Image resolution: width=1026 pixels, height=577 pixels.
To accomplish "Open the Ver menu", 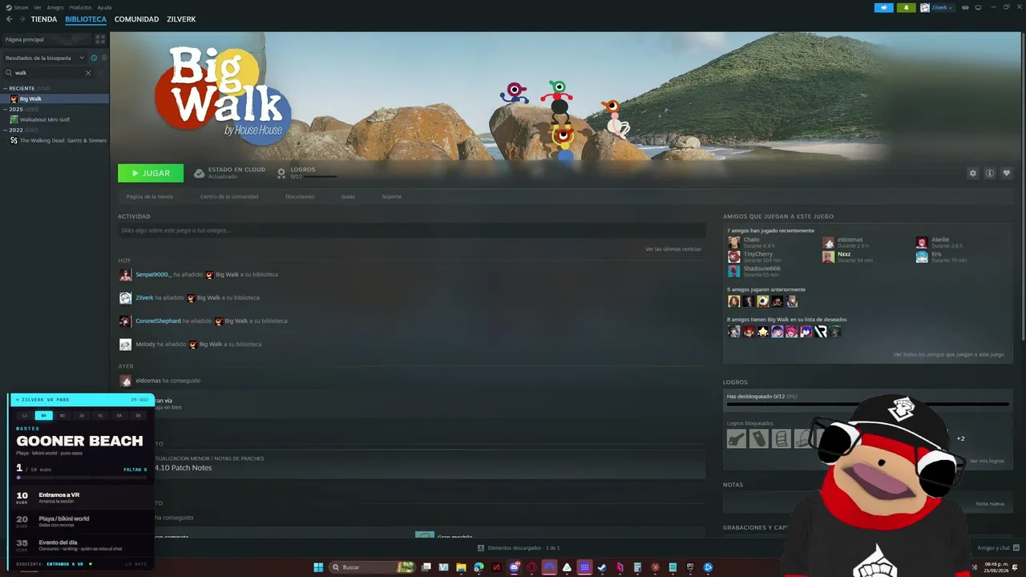I will click(x=38, y=7).
